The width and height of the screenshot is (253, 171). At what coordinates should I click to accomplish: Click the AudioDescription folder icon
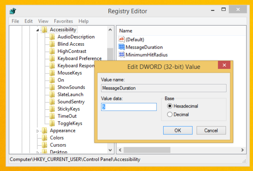[x=52, y=37]
